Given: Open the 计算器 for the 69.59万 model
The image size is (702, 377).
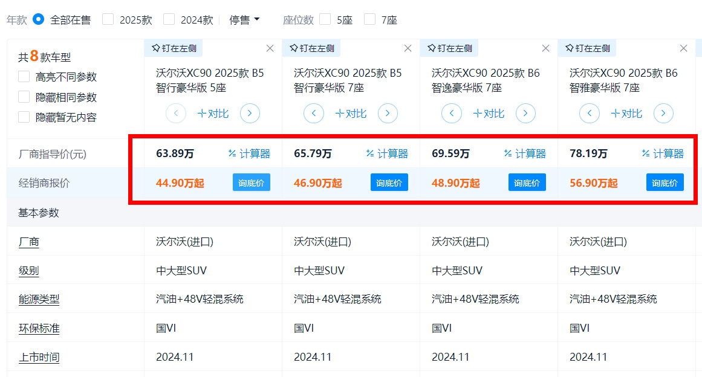Looking at the screenshot, I should point(525,154).
